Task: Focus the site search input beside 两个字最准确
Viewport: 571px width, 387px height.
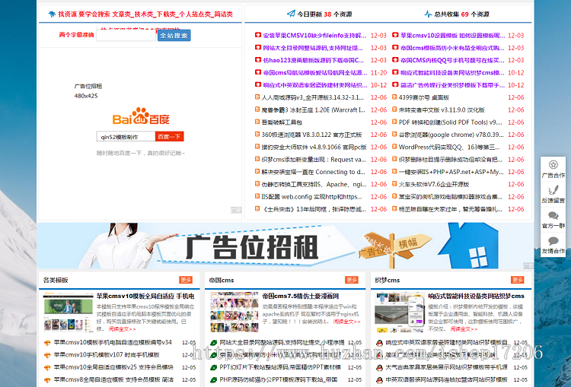Action: [126, 35]
